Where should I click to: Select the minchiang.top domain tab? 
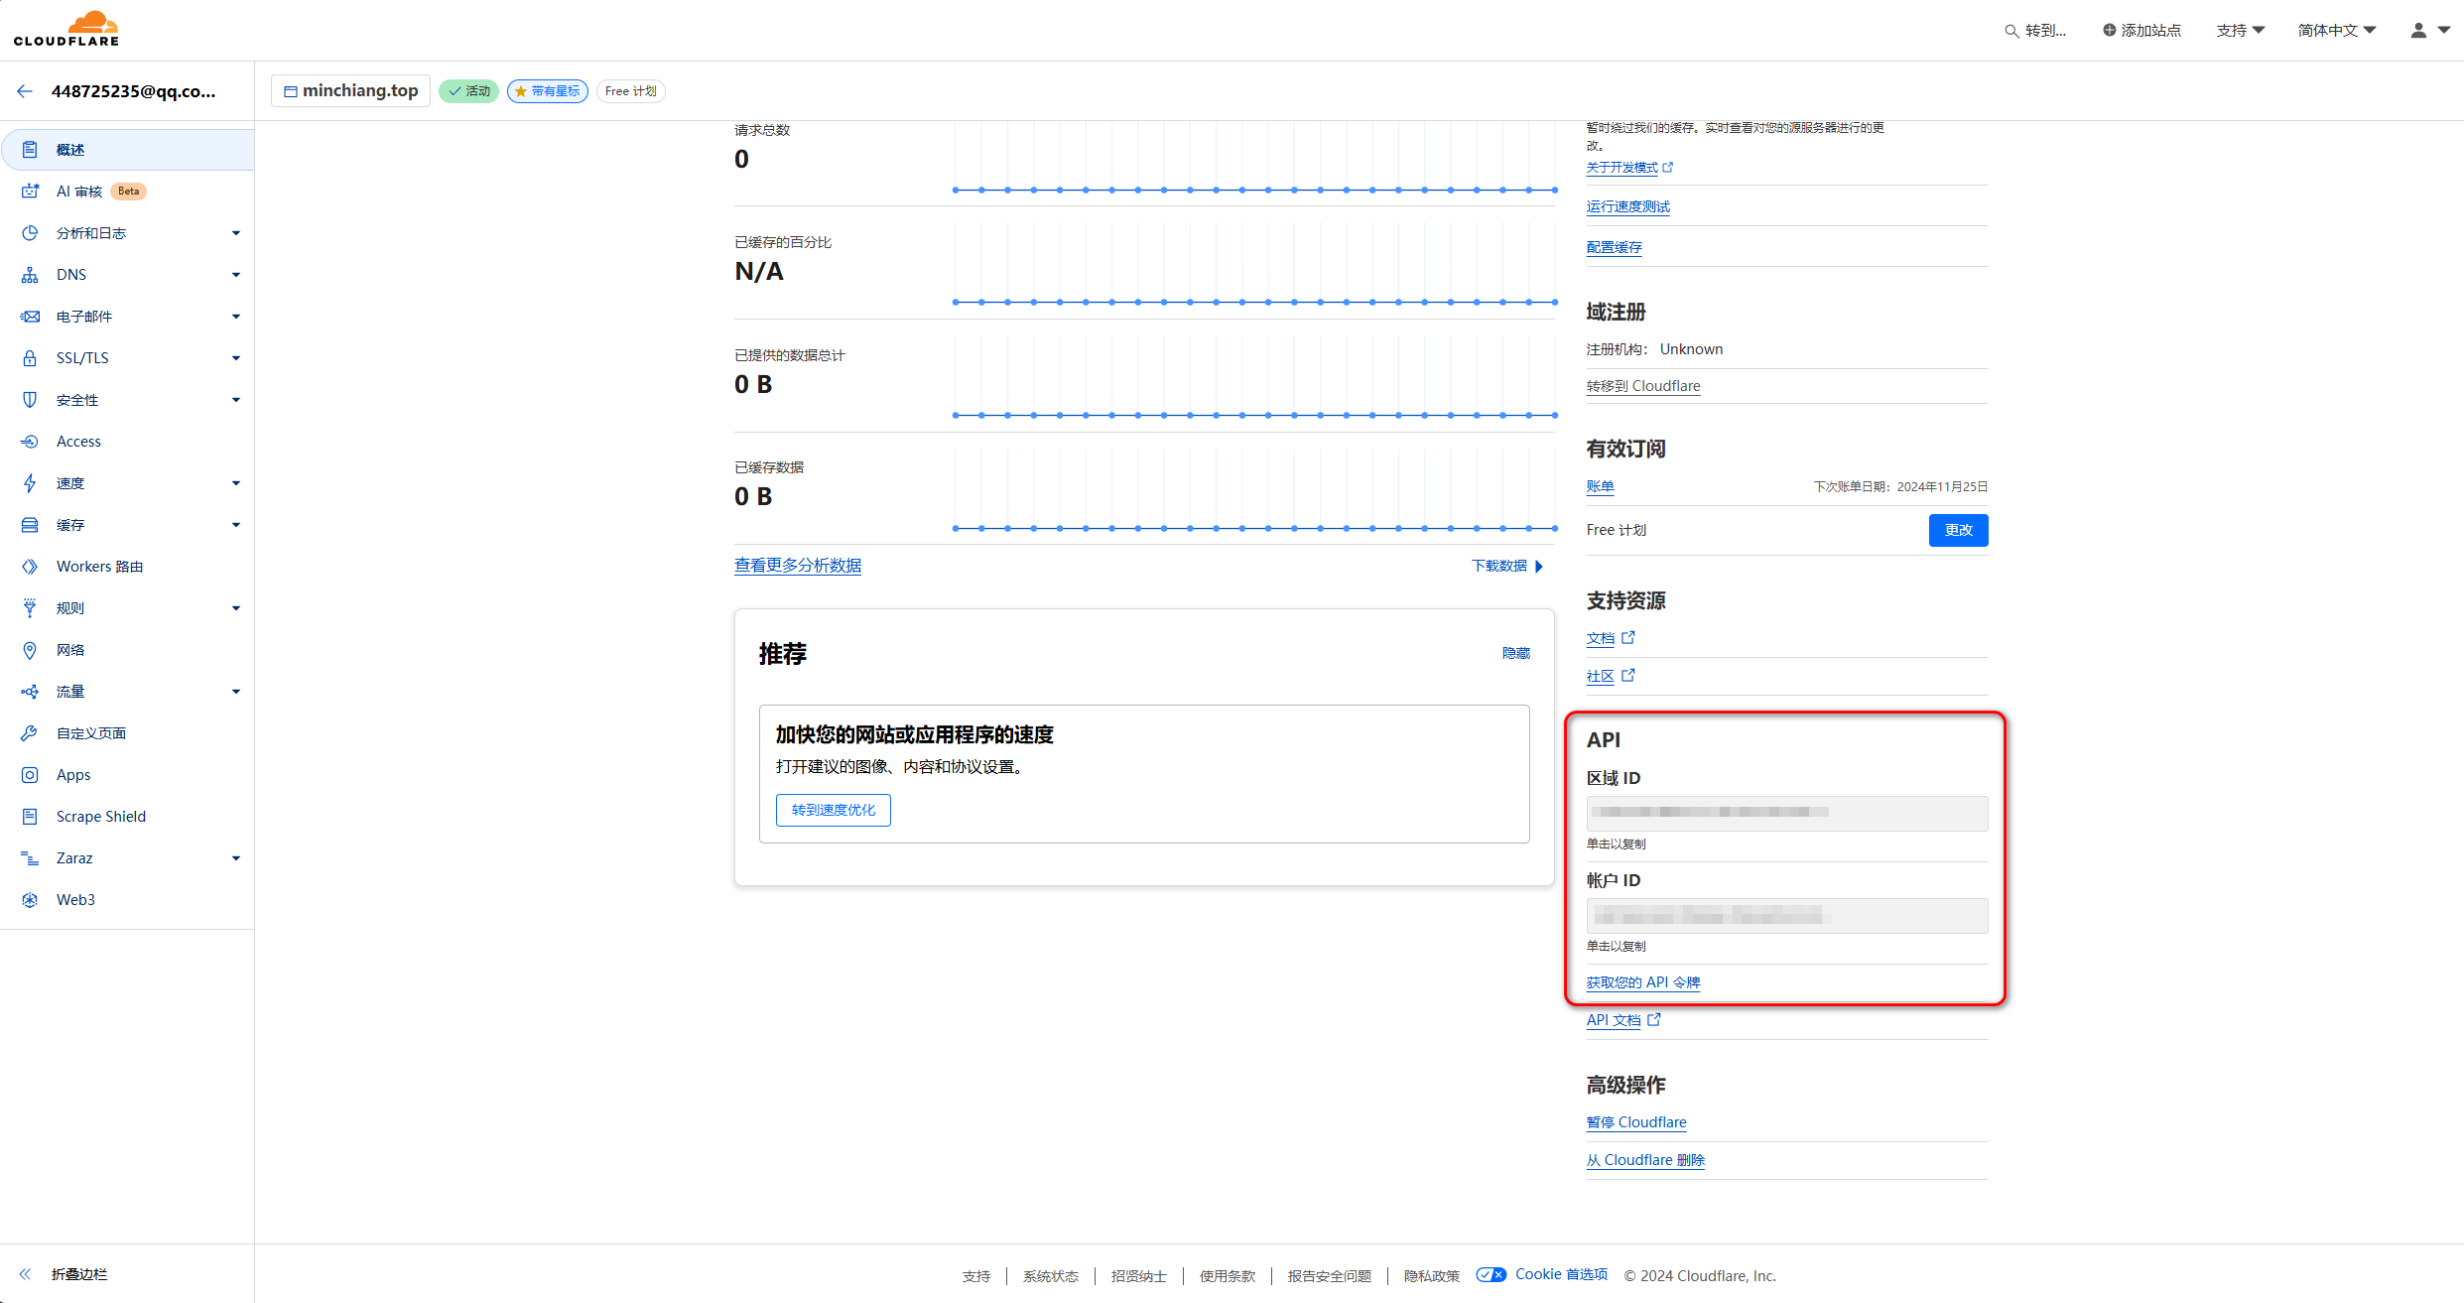[x=350, y=91]
